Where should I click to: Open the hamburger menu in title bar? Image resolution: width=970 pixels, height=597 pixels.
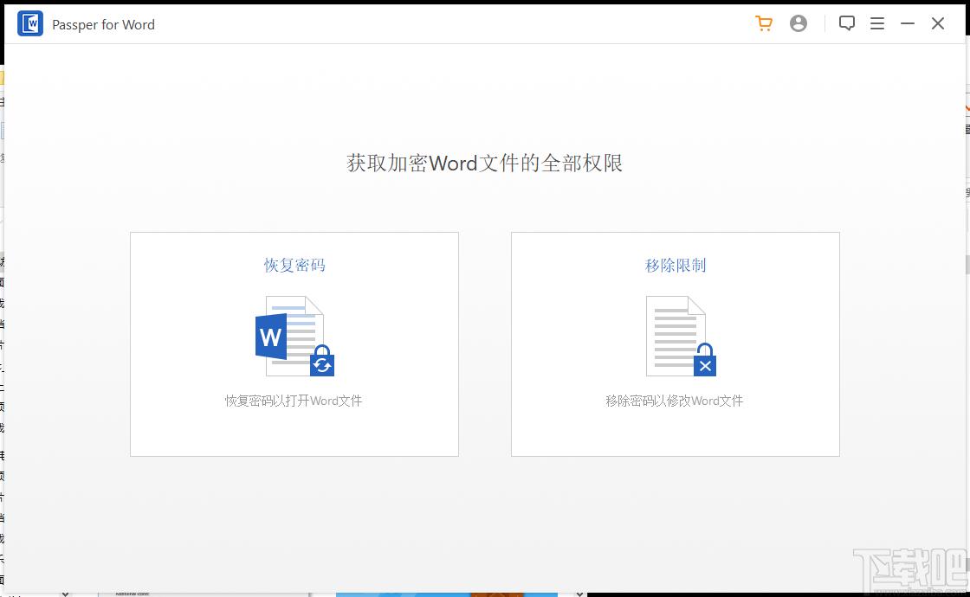pos(877,23)
